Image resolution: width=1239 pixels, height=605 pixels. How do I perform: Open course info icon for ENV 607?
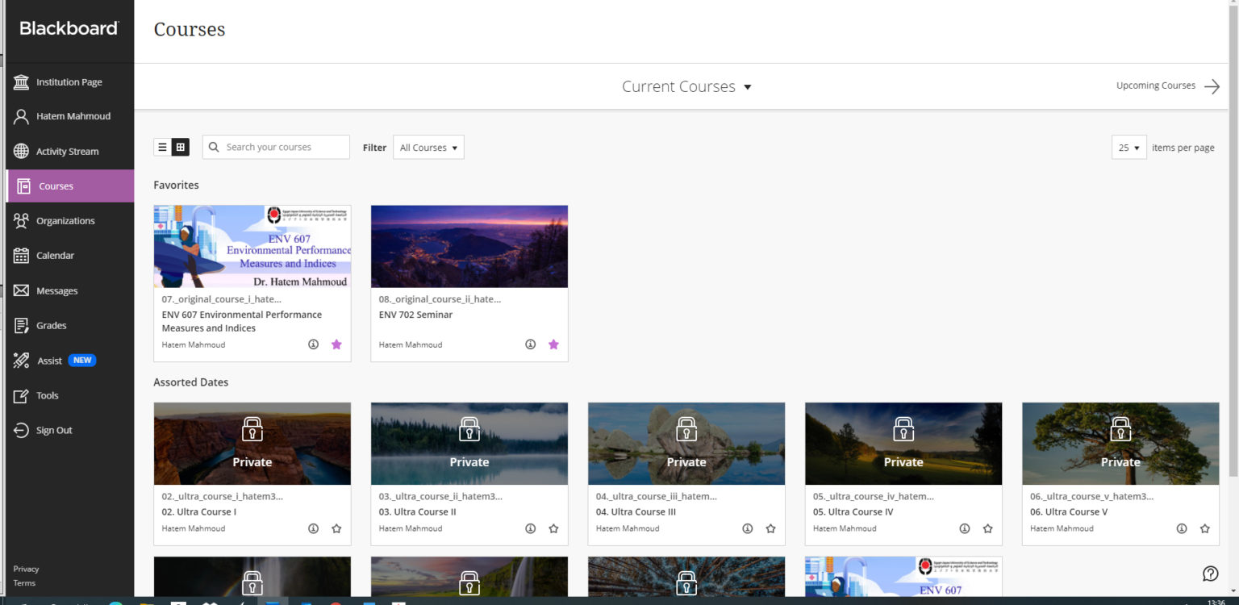click(314, 344)
